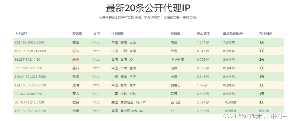Select IP 152.13.225.174:3128
Screen dimensions: 291x121
[x=30, y=111]
